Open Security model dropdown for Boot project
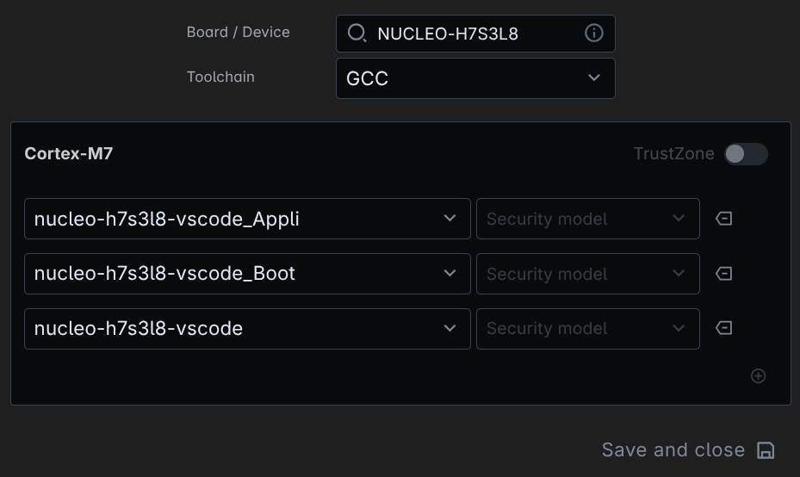Screen dimensions: 800x477 587,274
